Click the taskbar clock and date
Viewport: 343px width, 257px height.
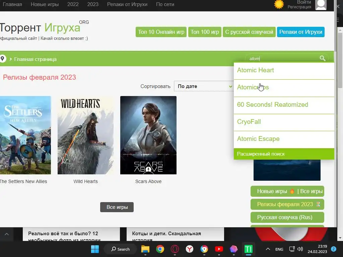[317, 249]
